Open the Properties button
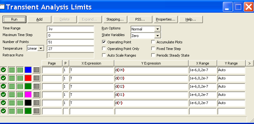254x124 pixels. 165,19
